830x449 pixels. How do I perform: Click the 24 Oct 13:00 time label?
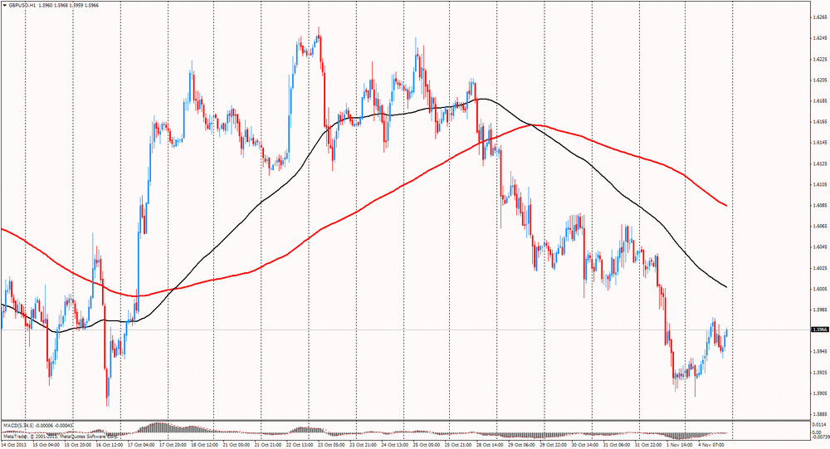point(395,446)
